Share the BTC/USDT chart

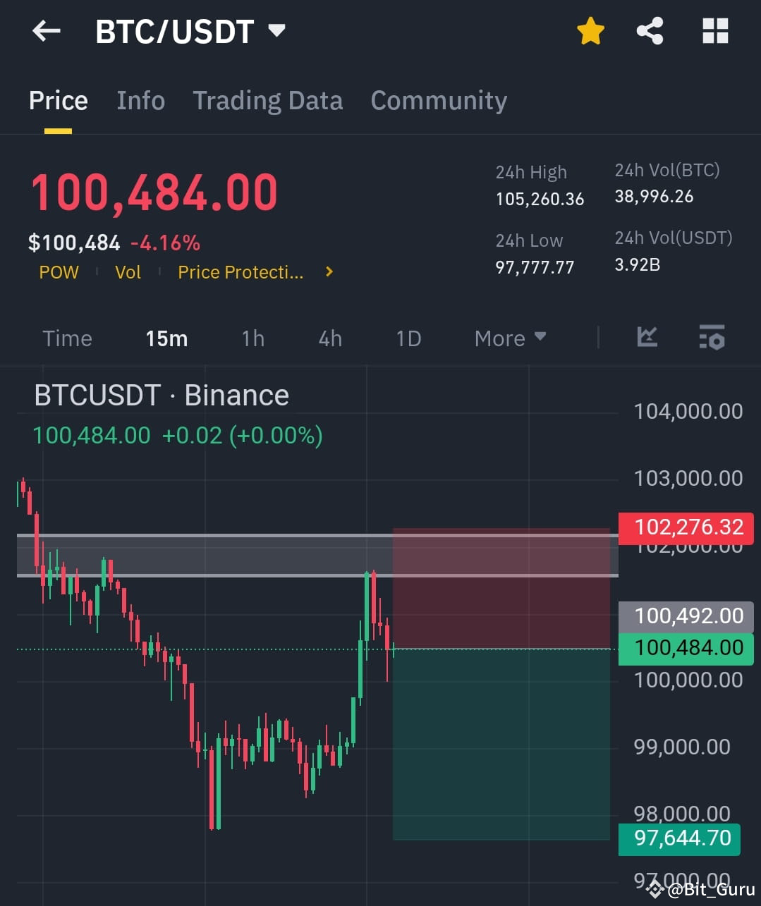(x=649, y=31)
